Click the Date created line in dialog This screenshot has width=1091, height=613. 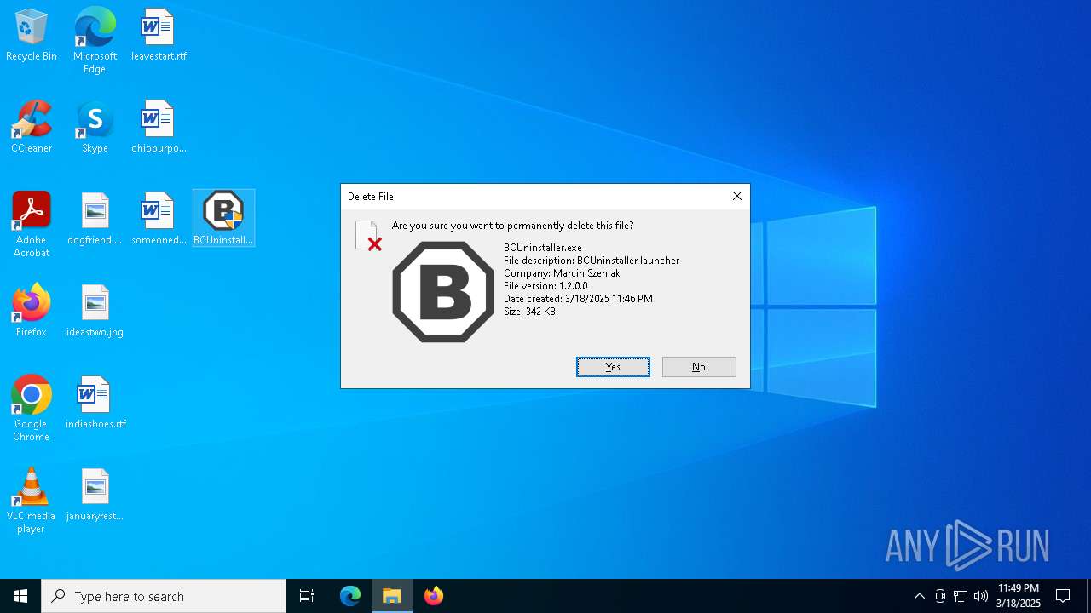pyautogui.click(x=578, y=299)
